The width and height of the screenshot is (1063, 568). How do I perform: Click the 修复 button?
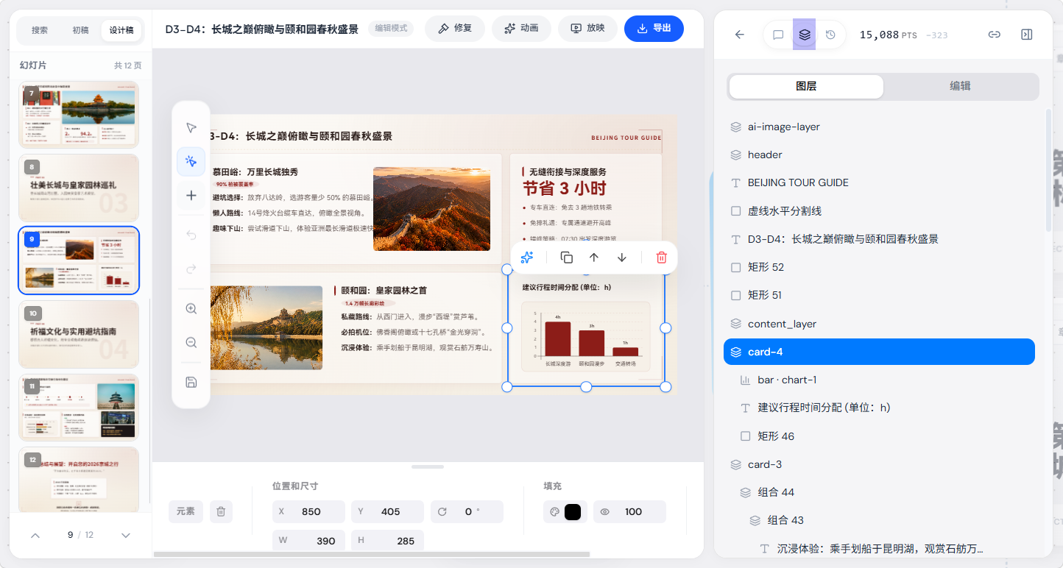point(455,28)
